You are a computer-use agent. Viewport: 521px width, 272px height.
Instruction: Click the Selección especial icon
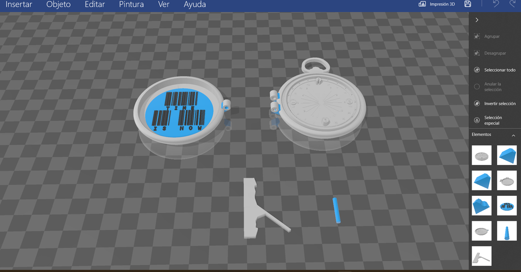pos(477,120)
